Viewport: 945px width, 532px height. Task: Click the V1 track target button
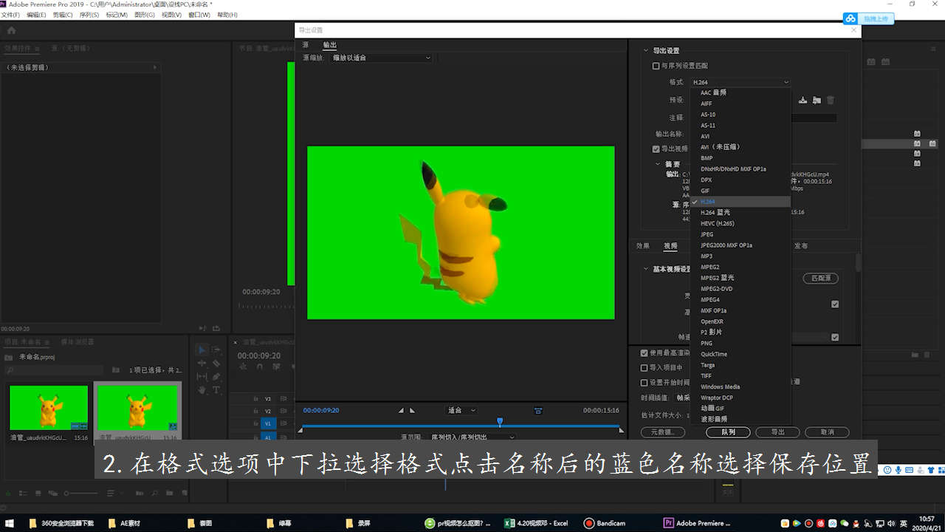(x=267, y=423)
